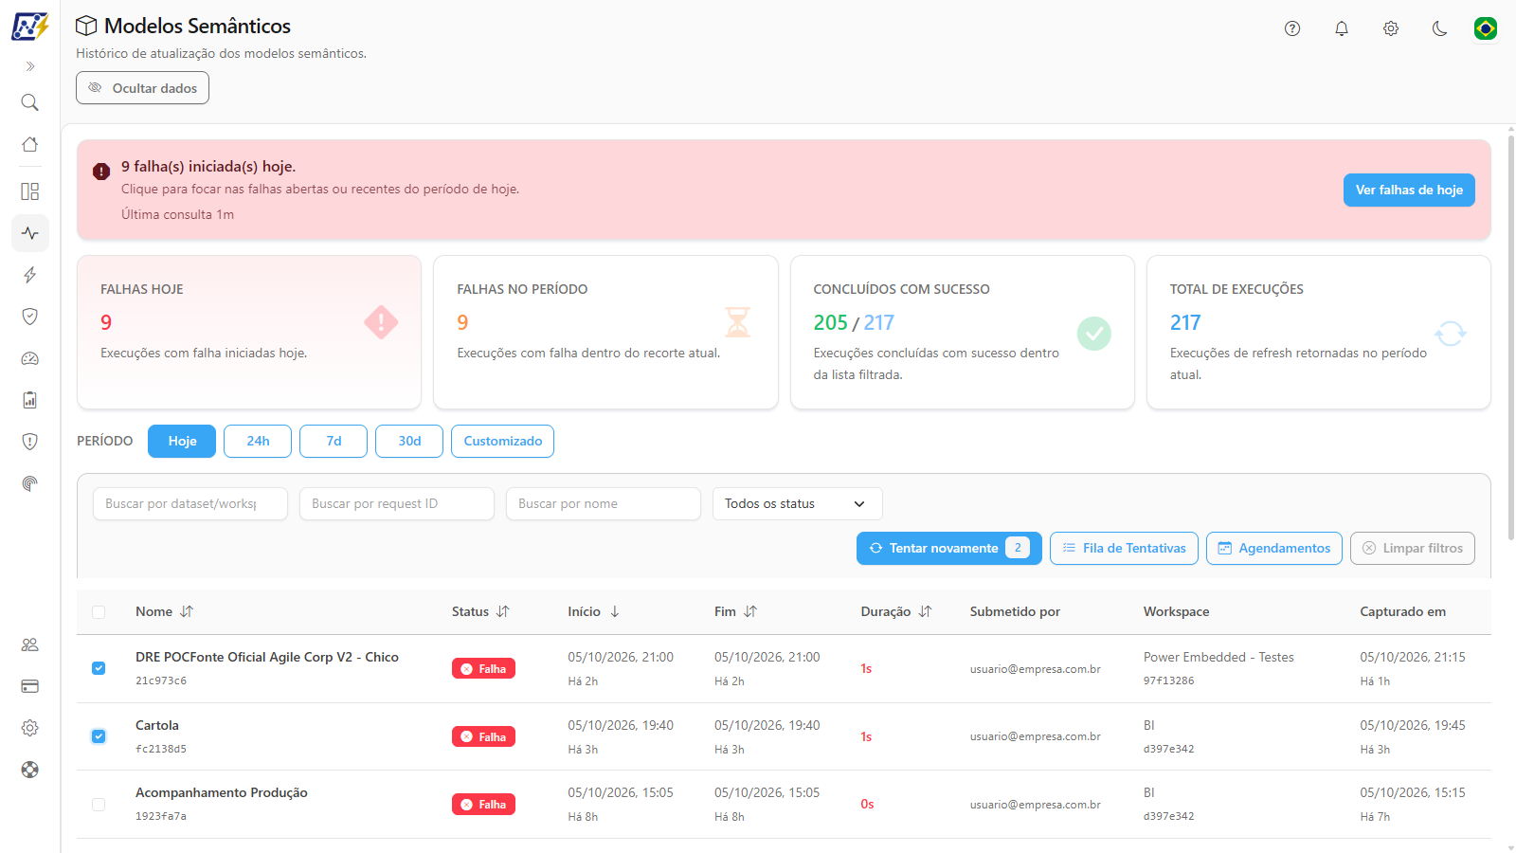
Task: Open Fila de Tentativas
Action: pyautogui.click(x=1124, y=549)
